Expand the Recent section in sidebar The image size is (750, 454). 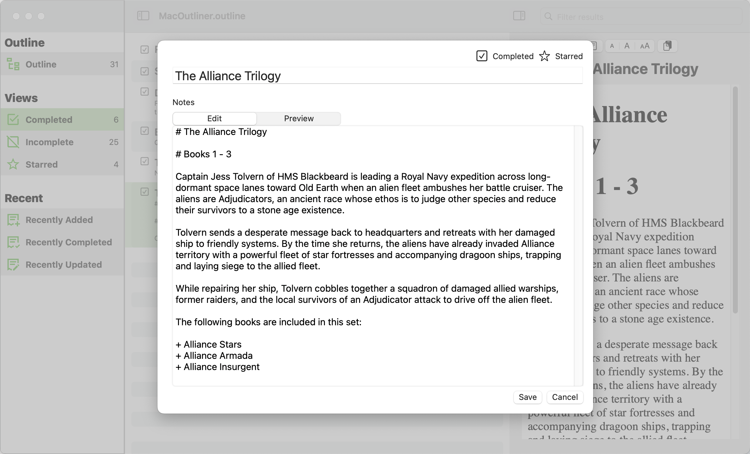pos(24,198)
